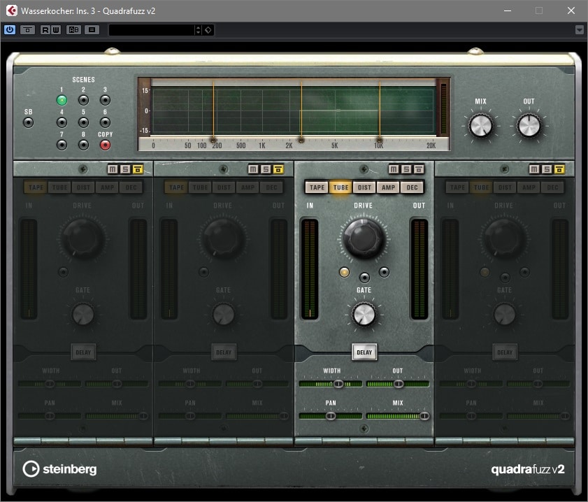Click the crossover handle at 200 Hz
This screenshot has width=588, height=502.
click(213, 141)
